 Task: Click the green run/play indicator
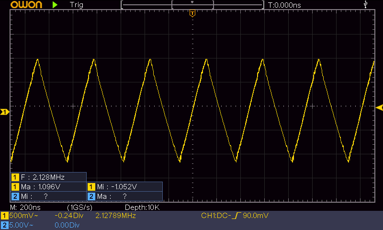(x=55, y=5)
